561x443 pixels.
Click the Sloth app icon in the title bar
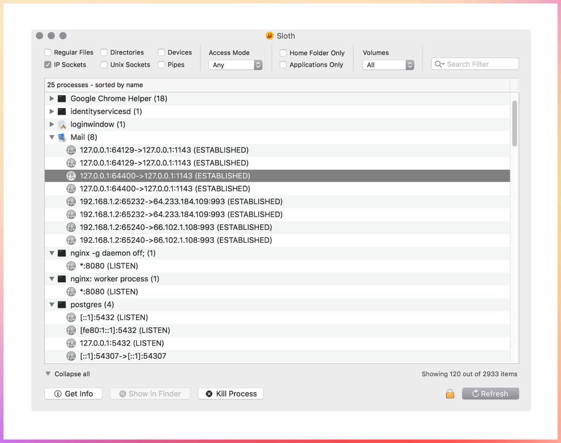click(270, 36)
